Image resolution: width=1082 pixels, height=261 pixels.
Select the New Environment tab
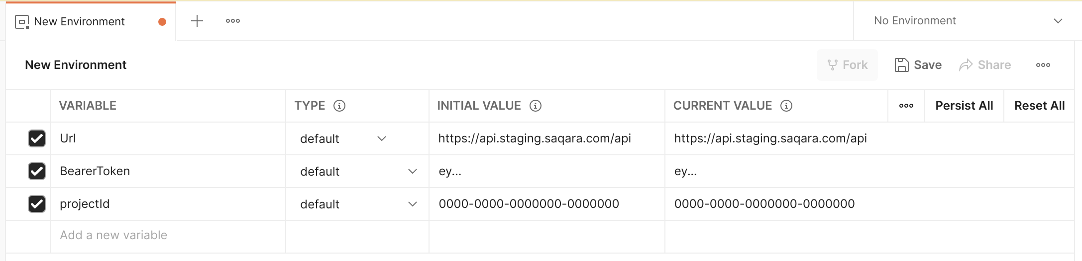tap(80, 21)
